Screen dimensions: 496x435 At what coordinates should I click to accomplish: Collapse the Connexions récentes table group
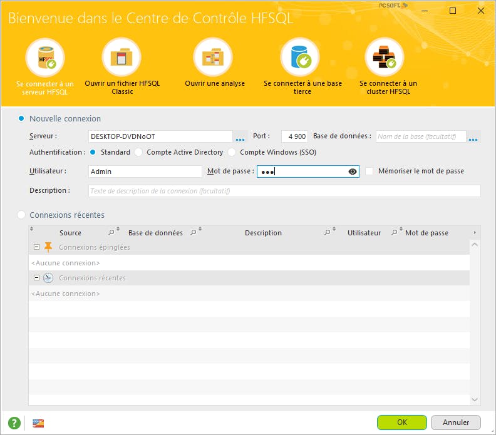pyautogui.click(x=37, y=278)
